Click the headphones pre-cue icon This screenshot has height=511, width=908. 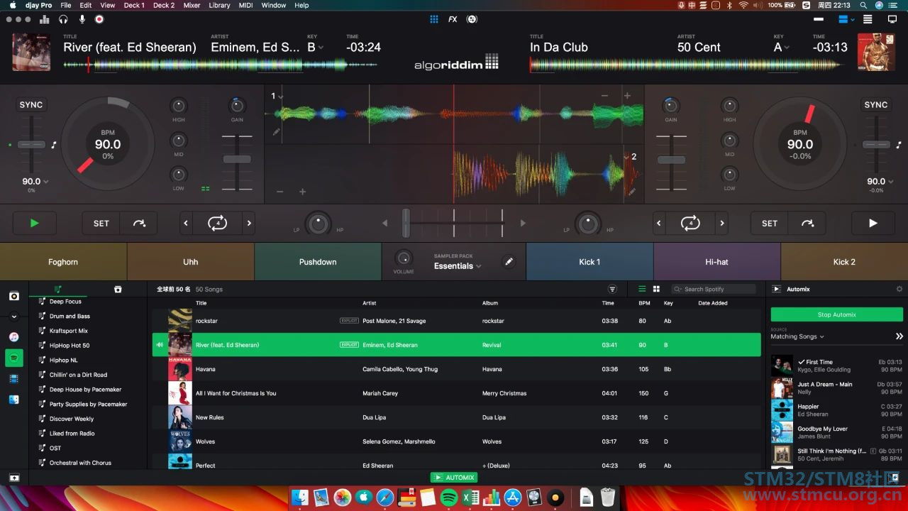click(63, 19)
